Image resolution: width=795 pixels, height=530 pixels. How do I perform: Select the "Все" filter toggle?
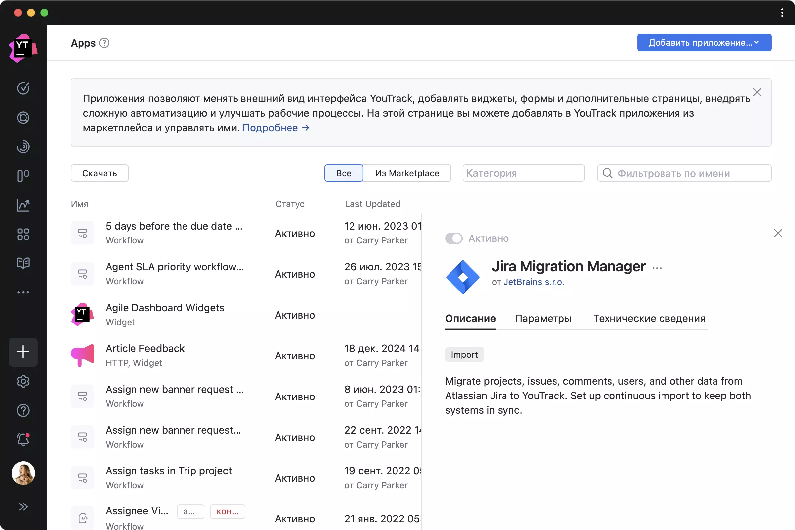pos(344,173)
